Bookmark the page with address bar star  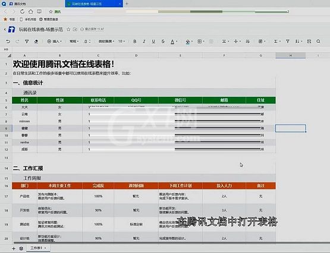pyautogui.click(x=51, y=12)
